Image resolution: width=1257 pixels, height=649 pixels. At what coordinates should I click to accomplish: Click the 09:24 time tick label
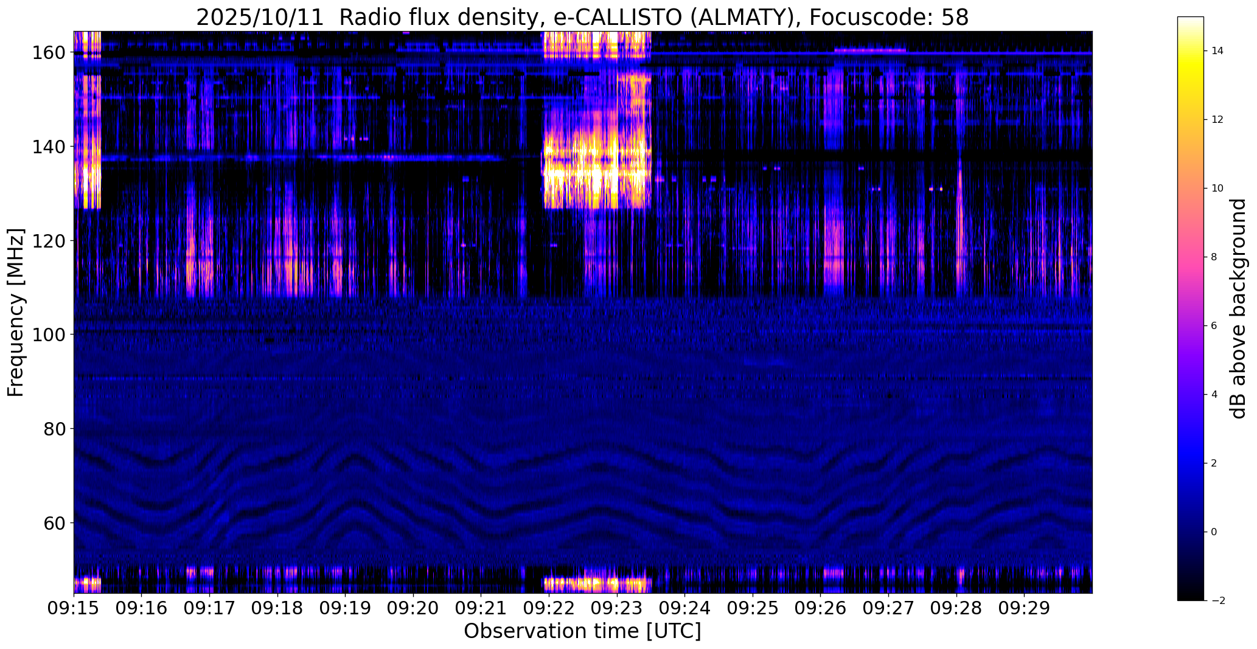(685, 608)
